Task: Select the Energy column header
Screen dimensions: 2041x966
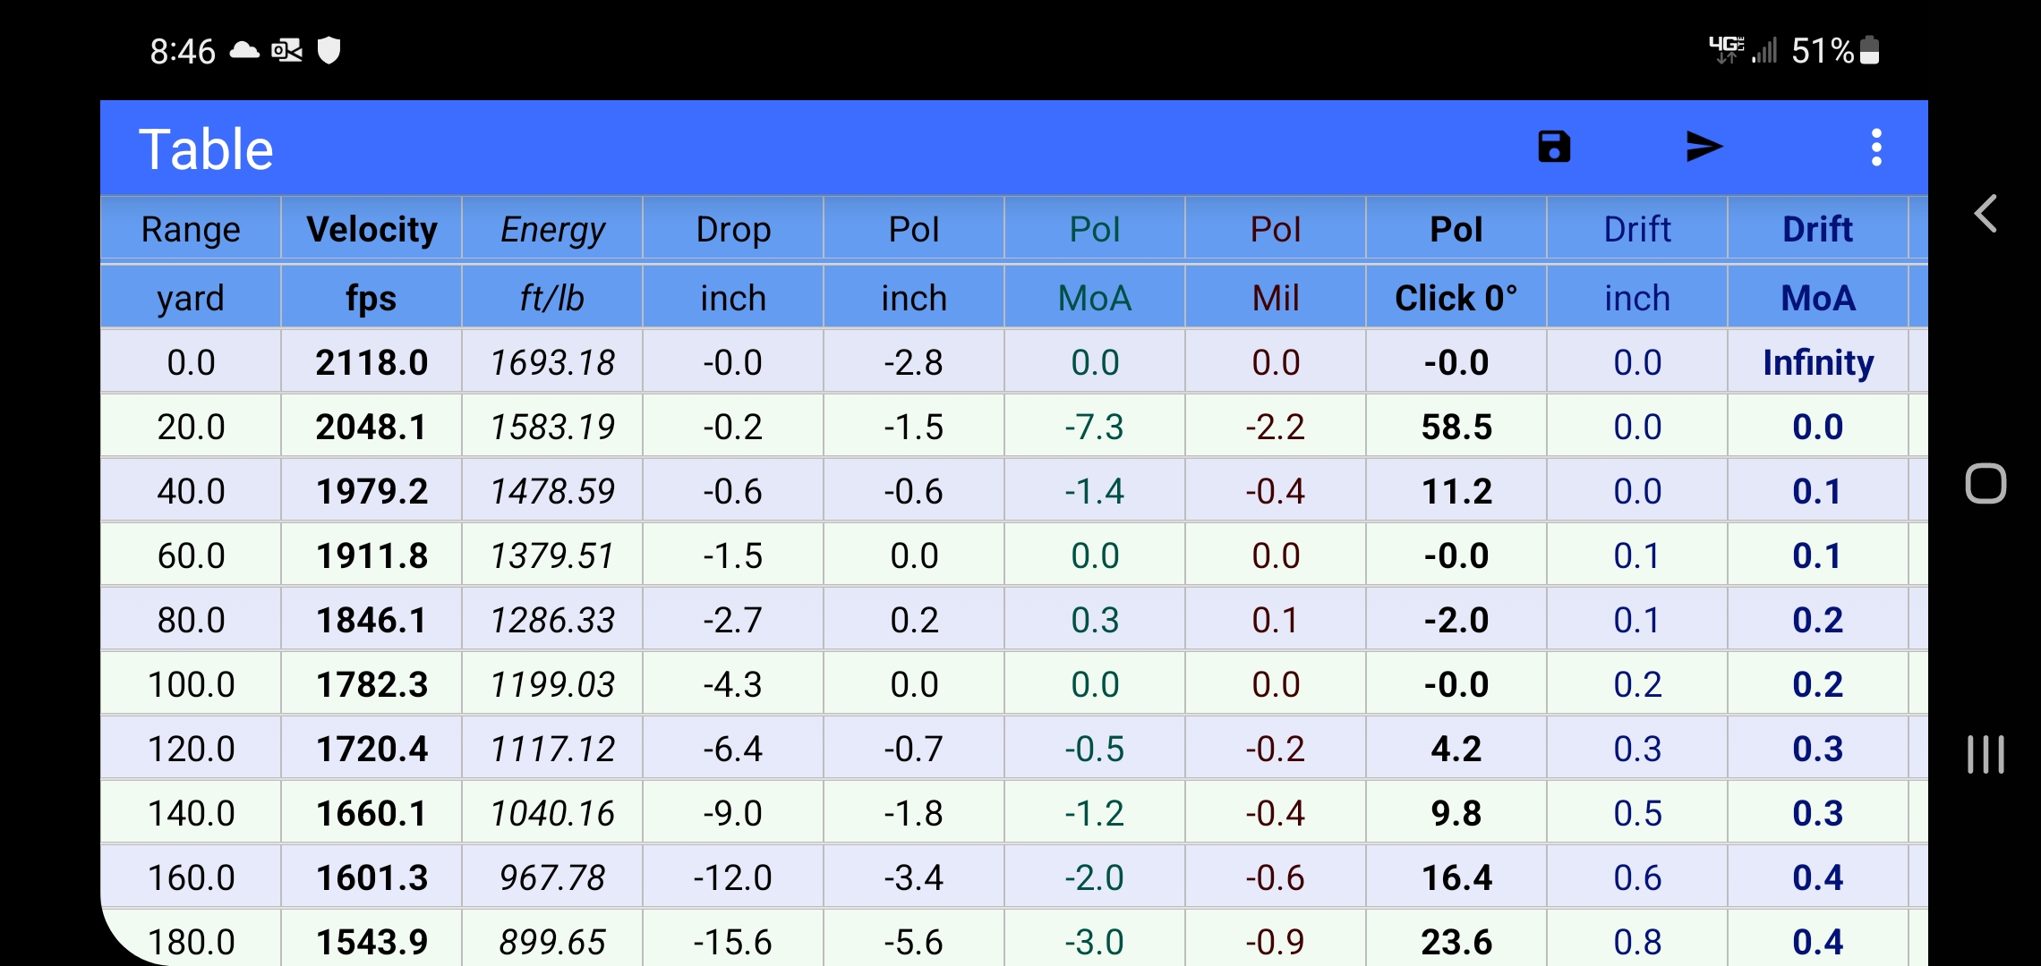Action: coord(552,230)
